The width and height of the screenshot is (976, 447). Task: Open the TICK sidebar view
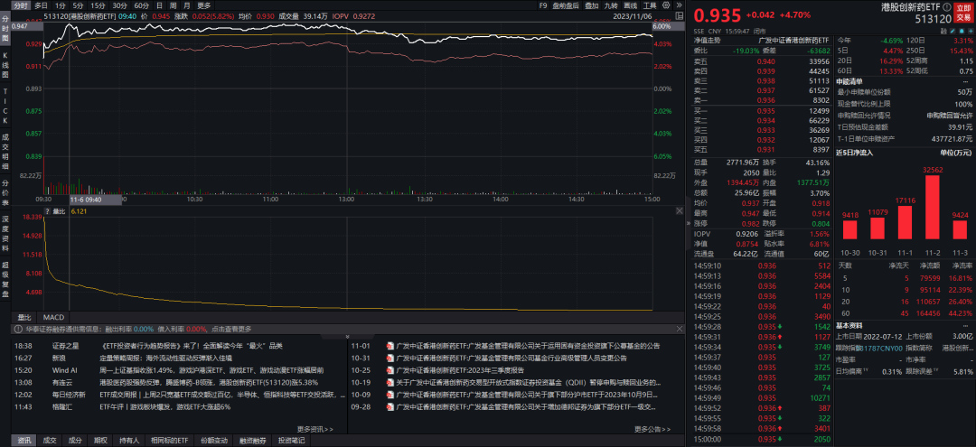[5, 105]
